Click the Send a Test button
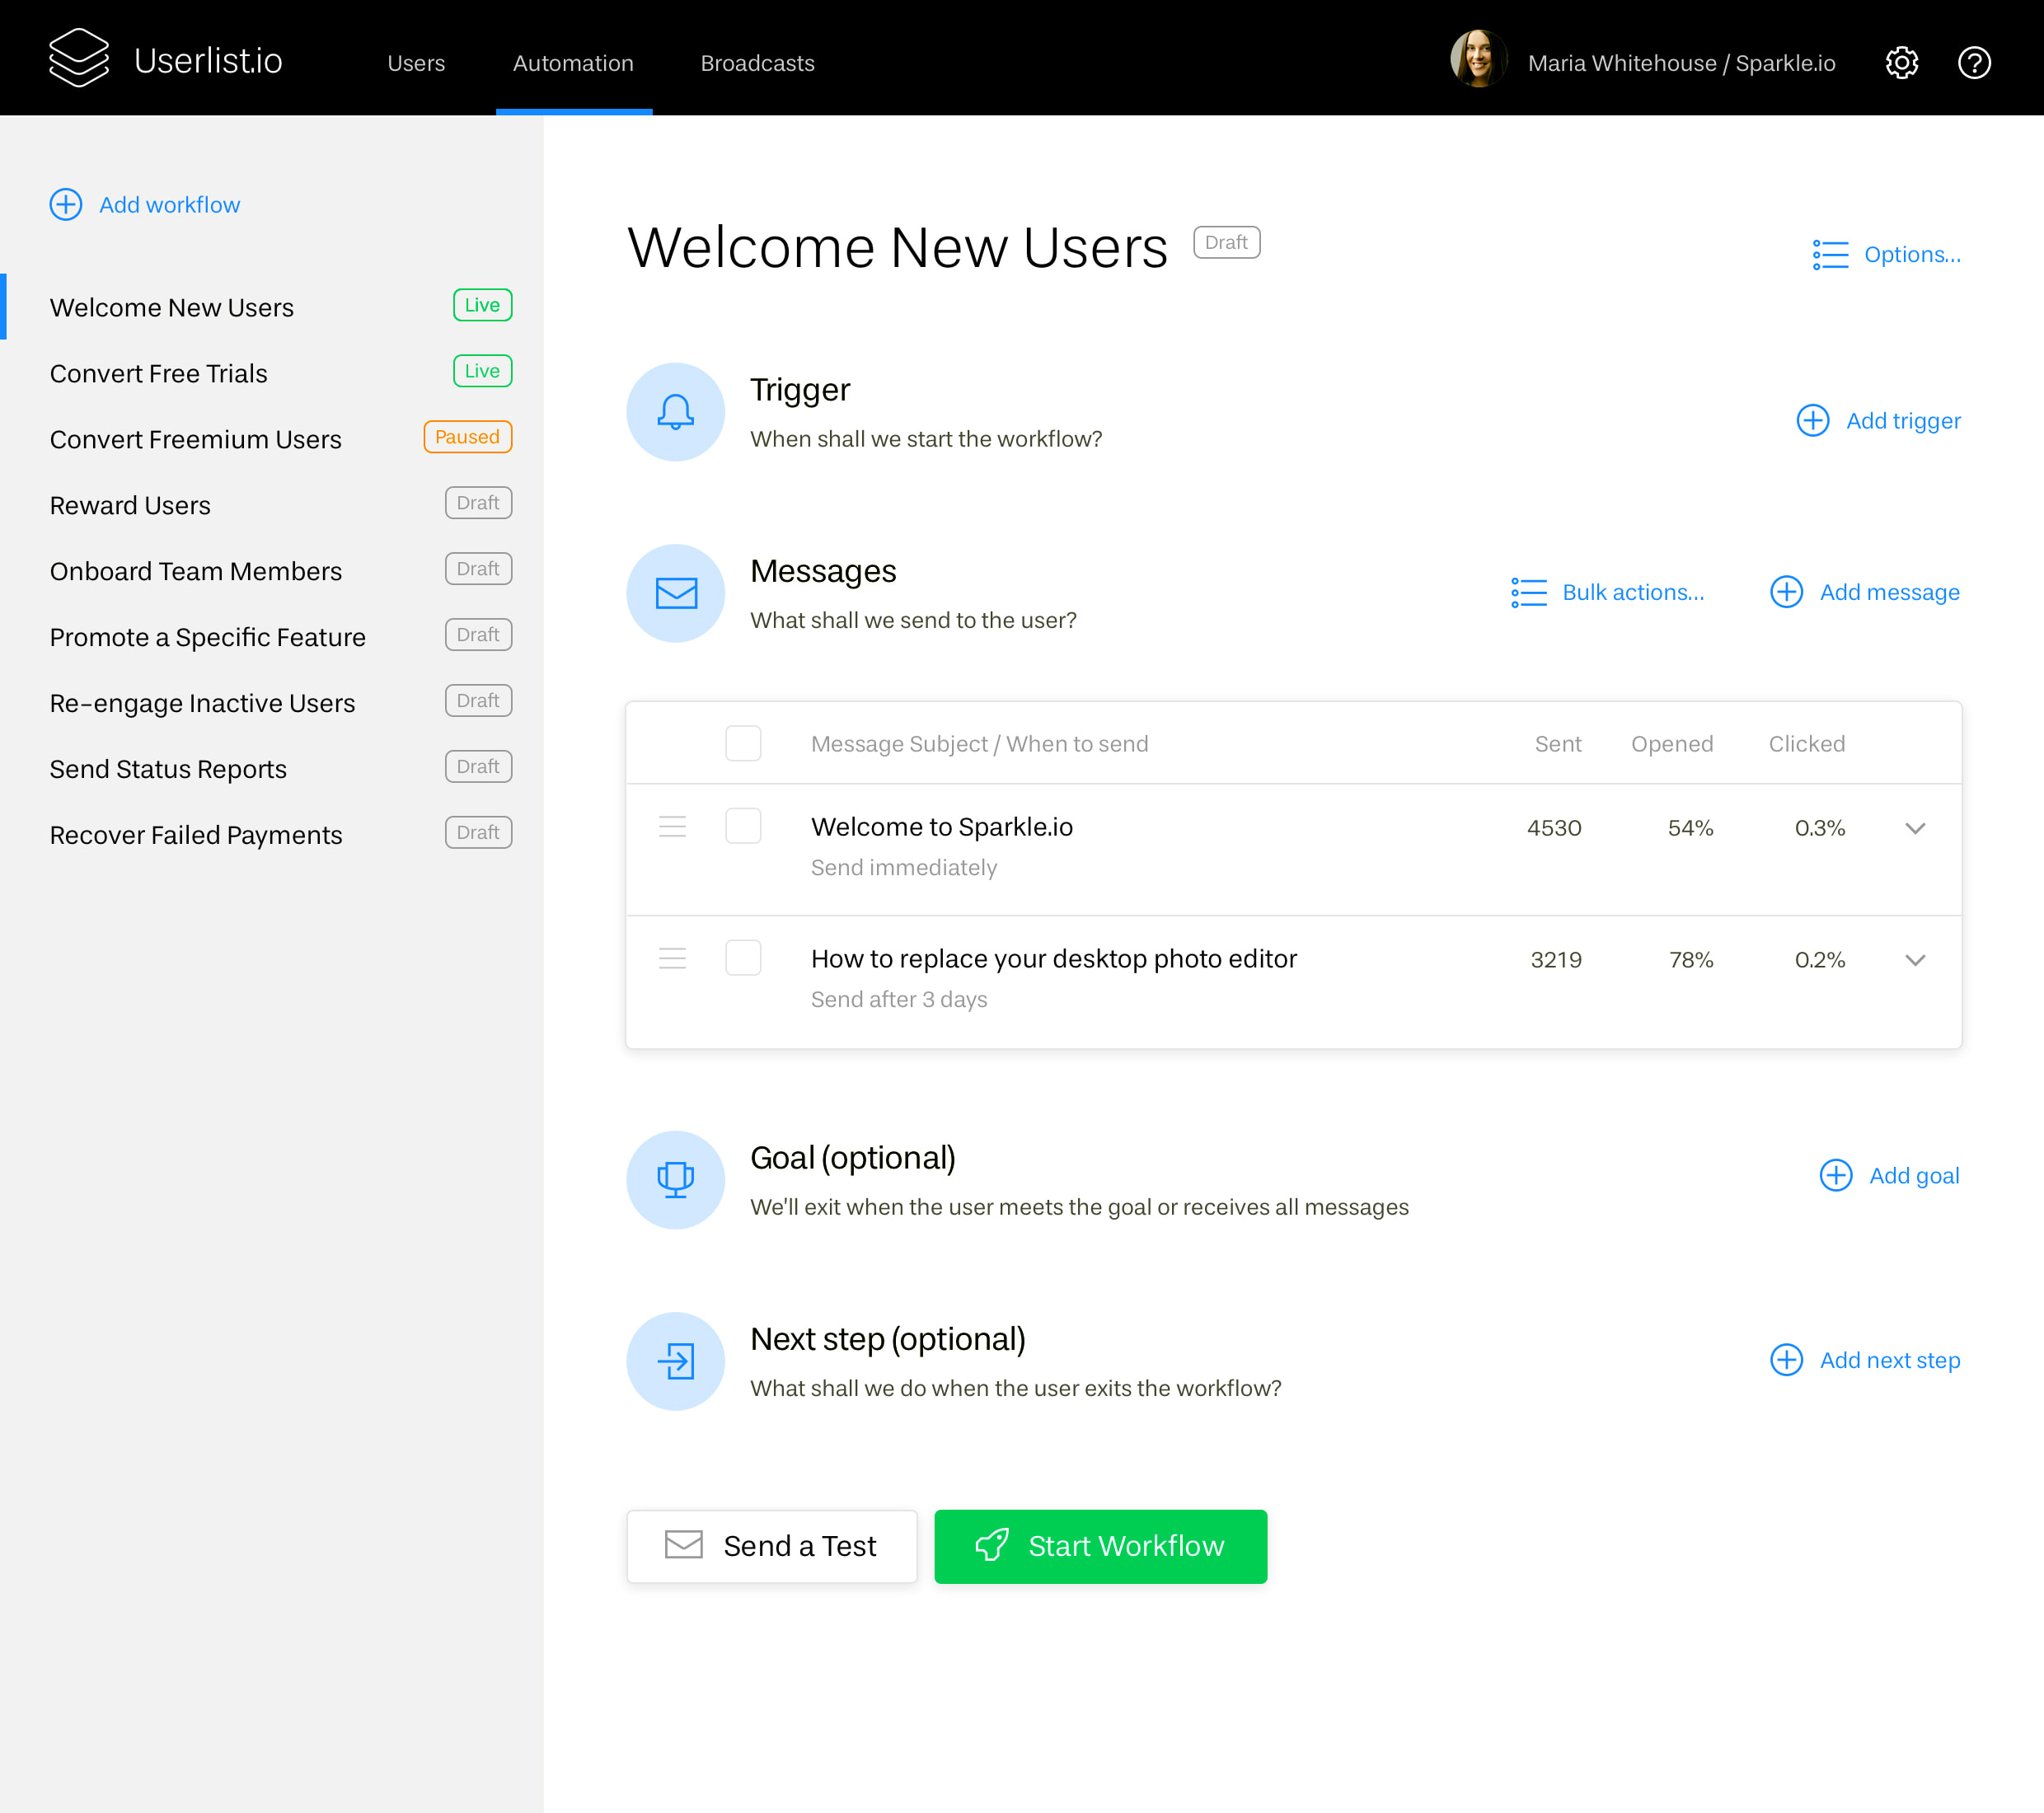Viewport: 2044px width, 1813px height. 772,1546
